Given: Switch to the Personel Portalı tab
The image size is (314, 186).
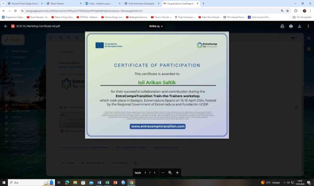Looking at the screenshot, I should pyautogui.click(x=25, y=3).
